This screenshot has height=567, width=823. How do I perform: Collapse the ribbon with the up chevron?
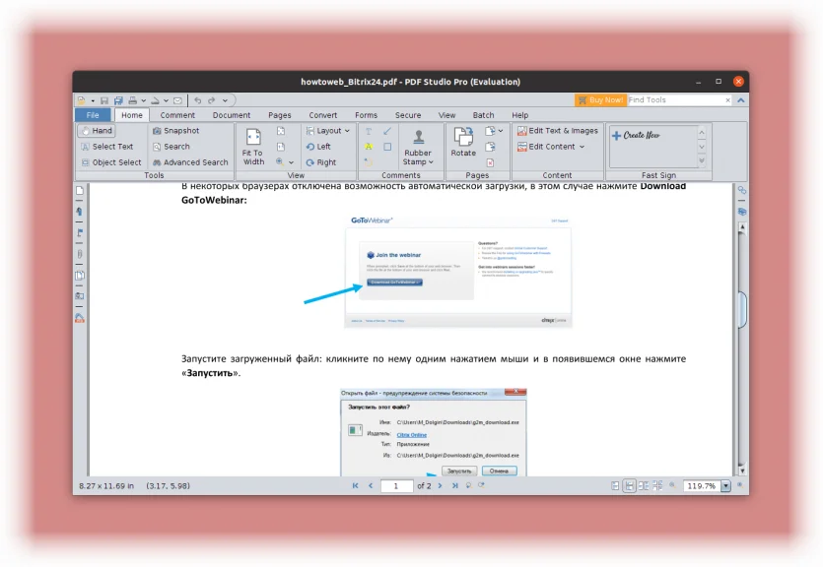point(741,100)
